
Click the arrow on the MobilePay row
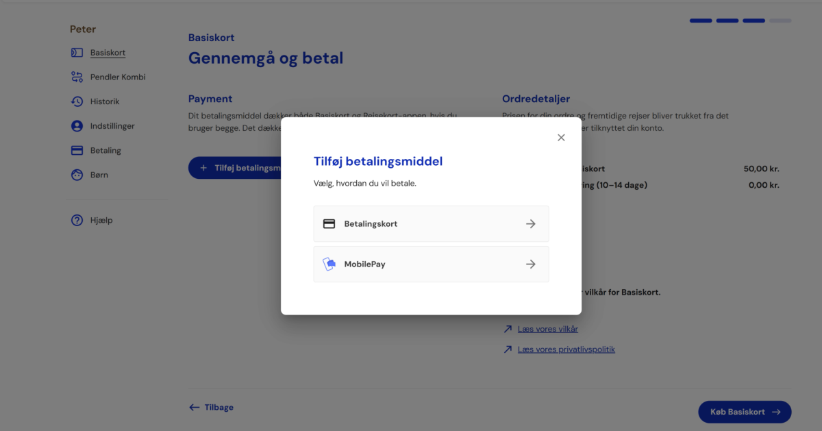coord(531,264)
